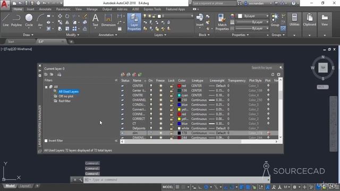This screenshot has width=340, height=191.
Task: Click the Delete Layer icon
Action: [134, 74]
